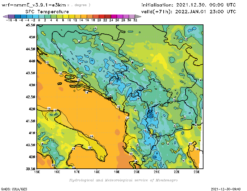This screenshot has width=247, height=191.
Task: Click the 23E longitude label
Action: (197, 172)
